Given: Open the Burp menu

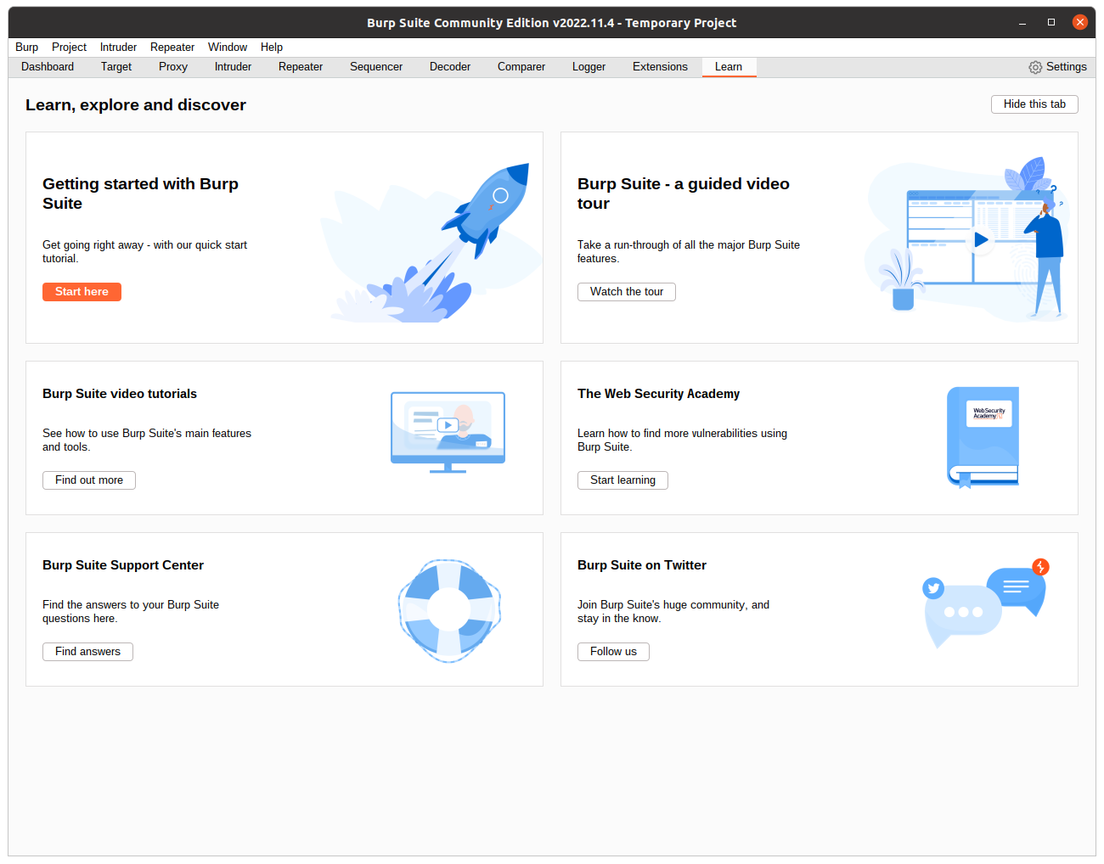Looking at the screenshot, I should pos(26,48).
